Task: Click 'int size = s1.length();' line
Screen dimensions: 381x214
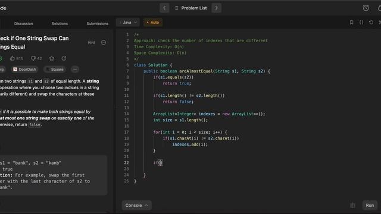Action: (x=180, y=120)
